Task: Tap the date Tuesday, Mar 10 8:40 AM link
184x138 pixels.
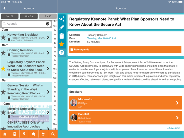Action: [101, 38]
